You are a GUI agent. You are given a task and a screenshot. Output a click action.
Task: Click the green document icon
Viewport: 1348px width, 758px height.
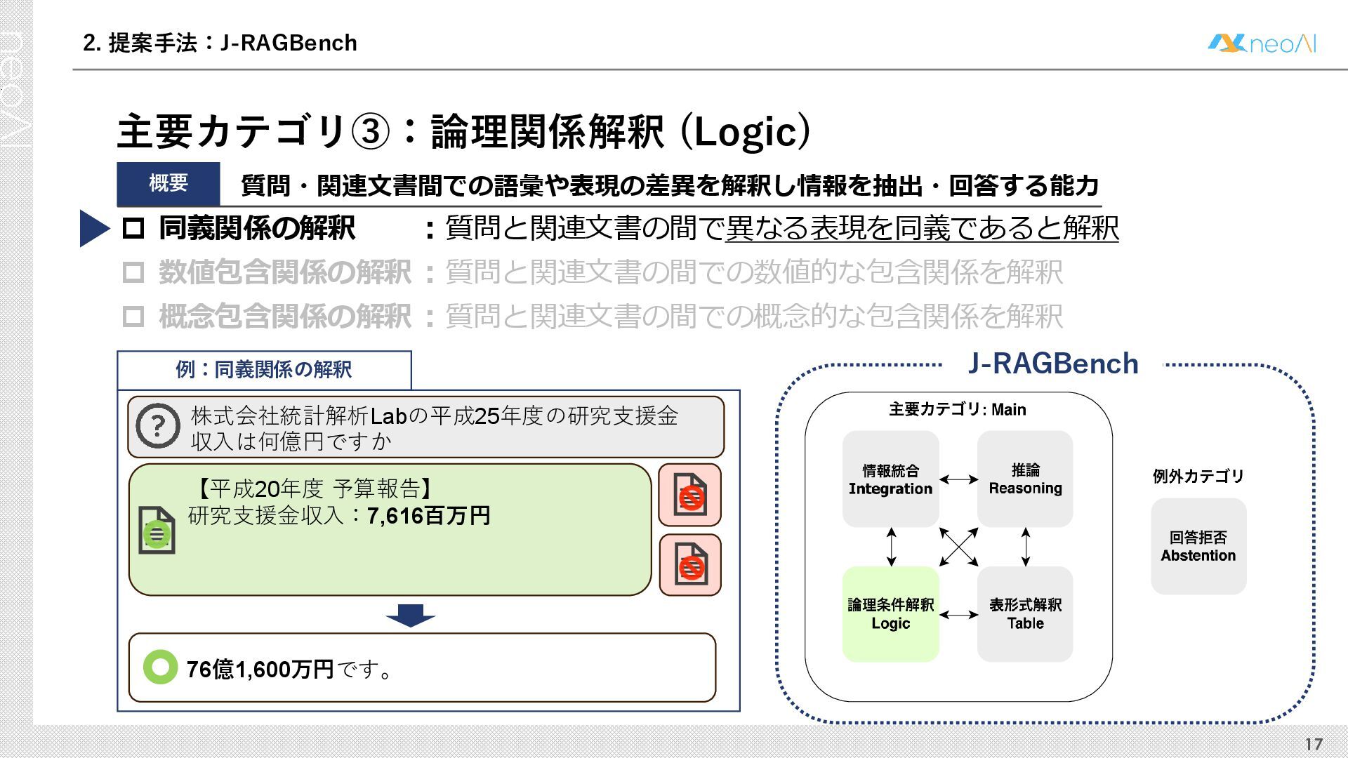tap(157, 531)
